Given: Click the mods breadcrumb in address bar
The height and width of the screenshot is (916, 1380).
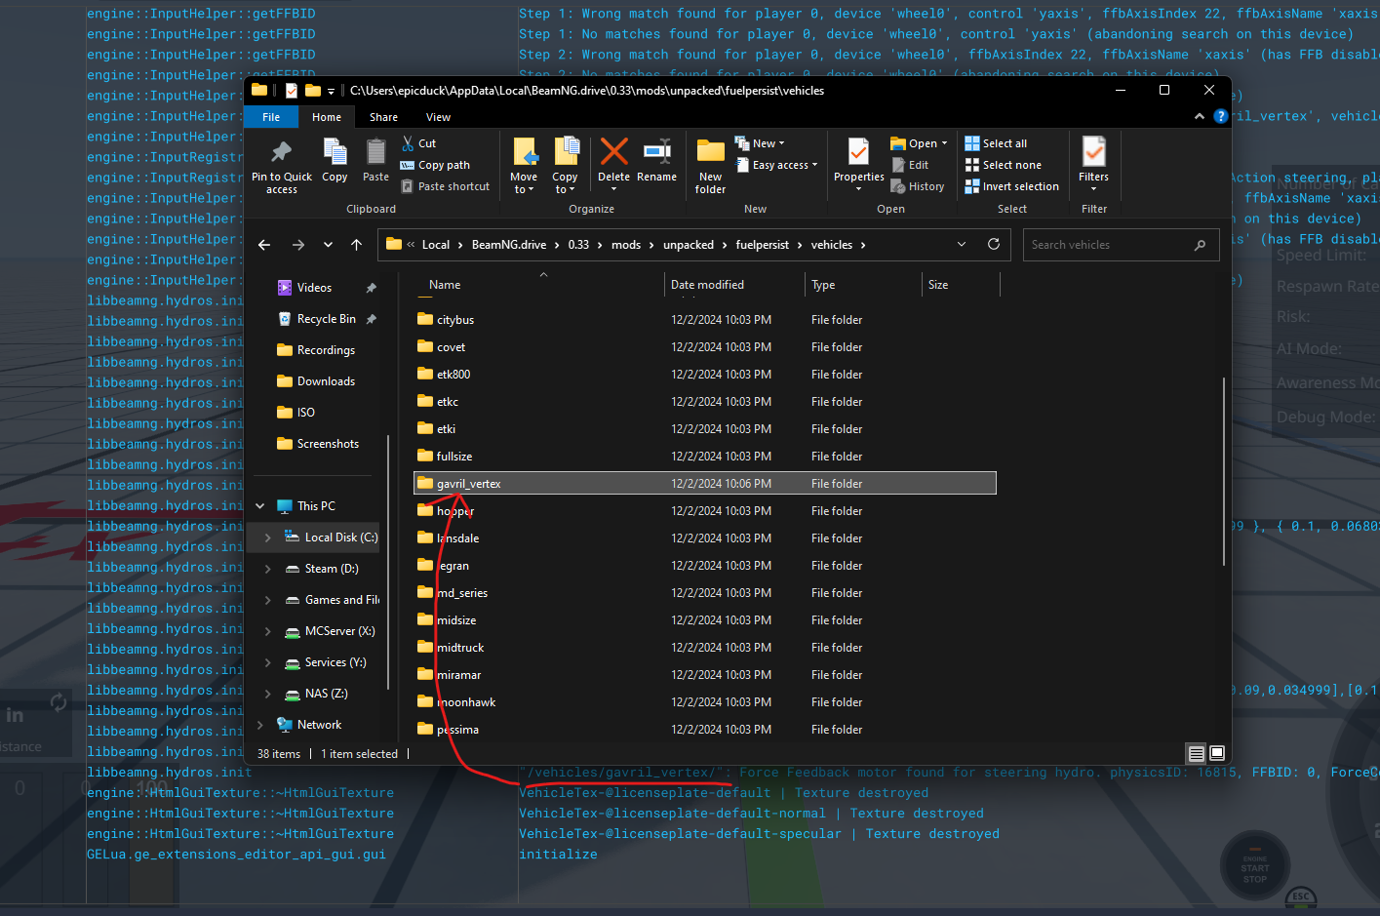Looking at the screenshot, I should [x=626, y=245].
